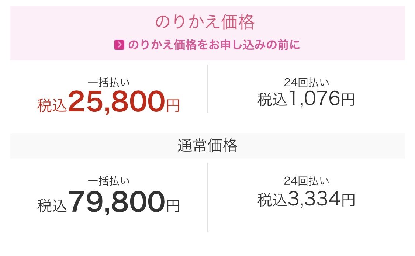Click the 通常価格 section heading

[x=207, y=146]
